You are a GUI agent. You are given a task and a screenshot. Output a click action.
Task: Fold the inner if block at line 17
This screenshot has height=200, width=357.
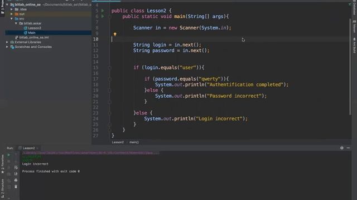pyautogui.click(x=109, y=79)
